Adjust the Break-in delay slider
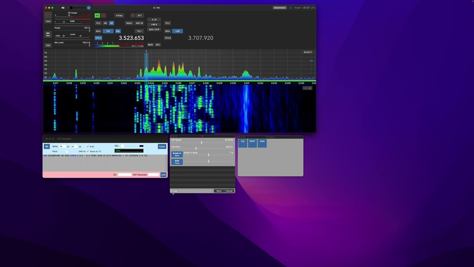474x267 pixels. (x=208, y=155)
